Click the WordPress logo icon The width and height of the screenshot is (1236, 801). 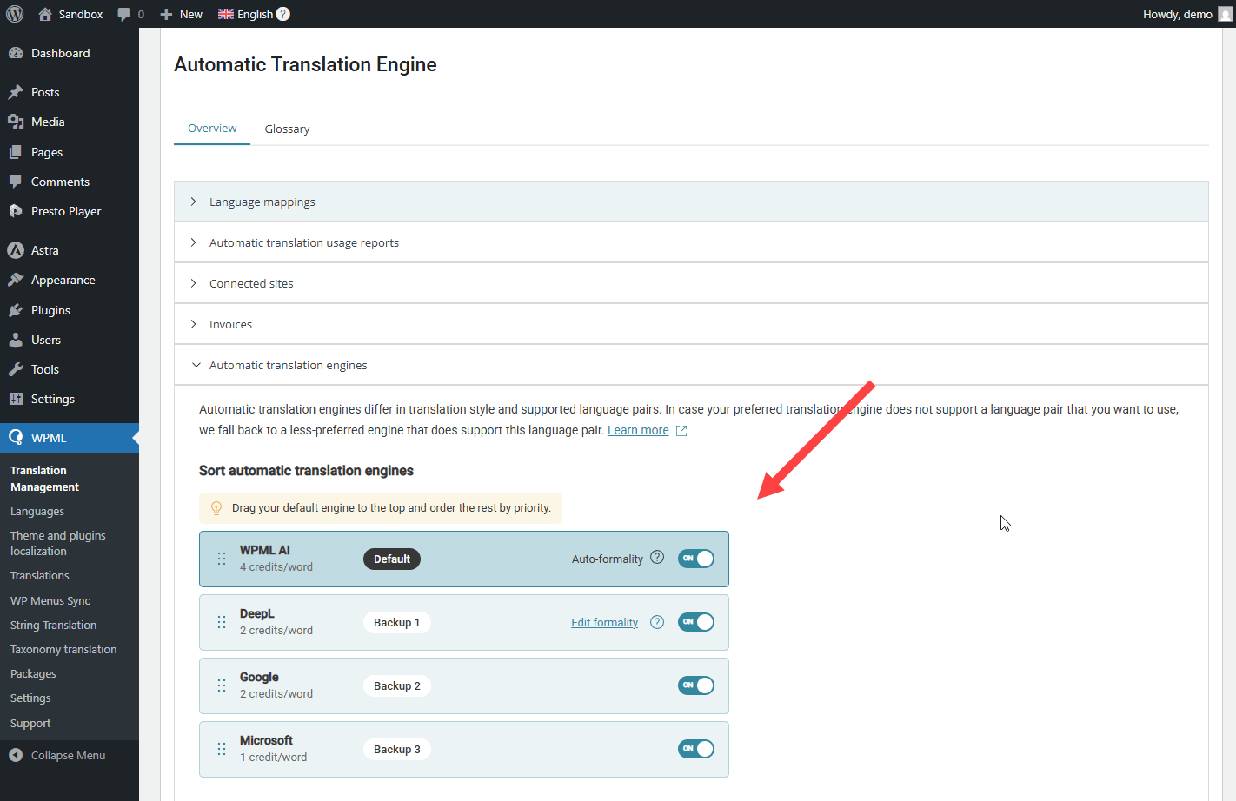pyautogui.click(x=15, y=14)
